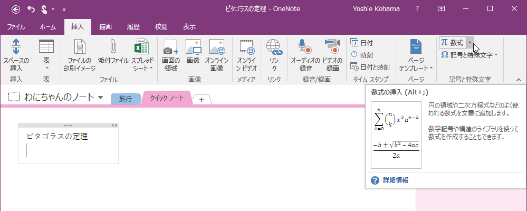This screenshot has width=527, height=211.
Task: Insert 時刻 timestamp
Action: tap(362, 55)
